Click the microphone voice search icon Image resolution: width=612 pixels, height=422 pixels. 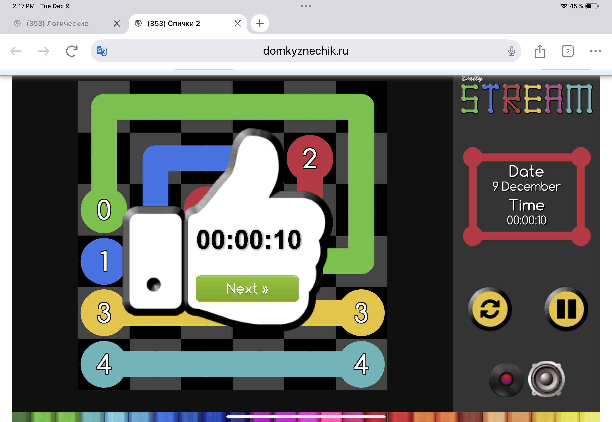point(511,51)
